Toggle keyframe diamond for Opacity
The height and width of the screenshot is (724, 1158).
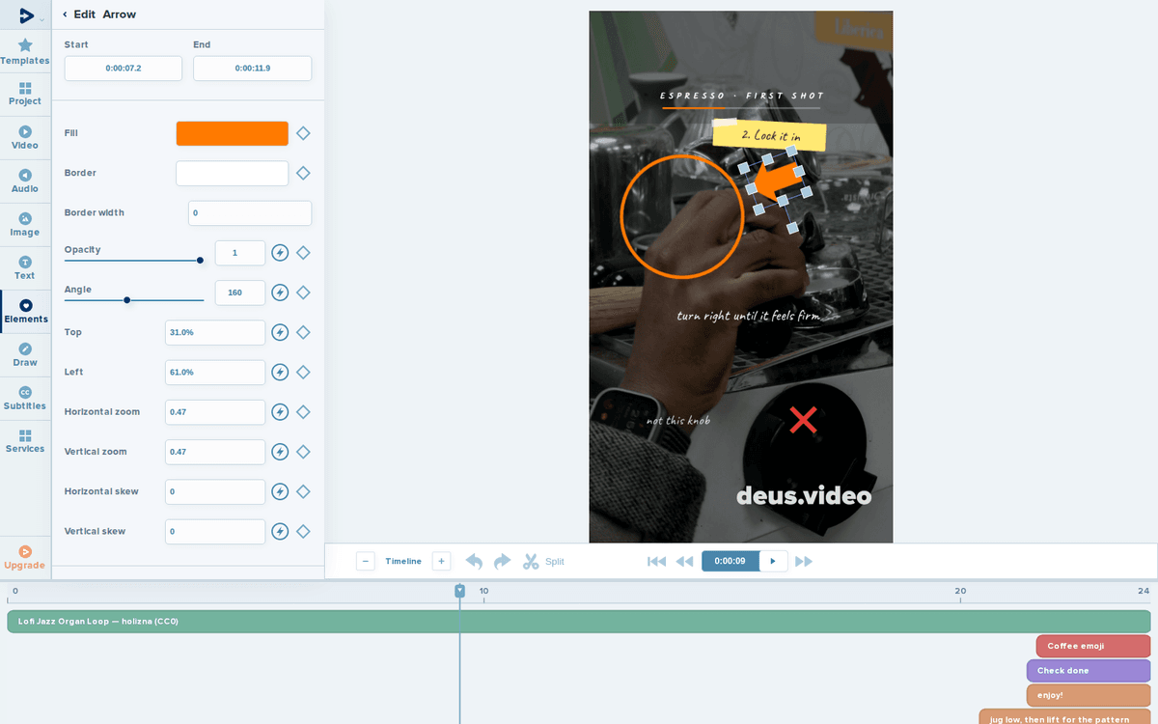click(x=303, y=253)
